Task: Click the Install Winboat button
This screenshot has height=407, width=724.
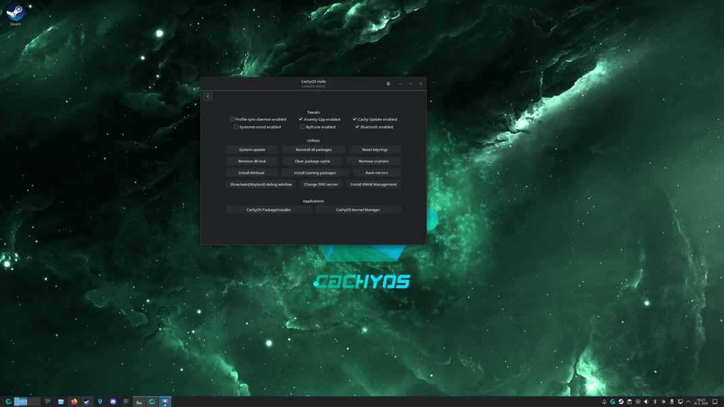Action: click(252, 172)
